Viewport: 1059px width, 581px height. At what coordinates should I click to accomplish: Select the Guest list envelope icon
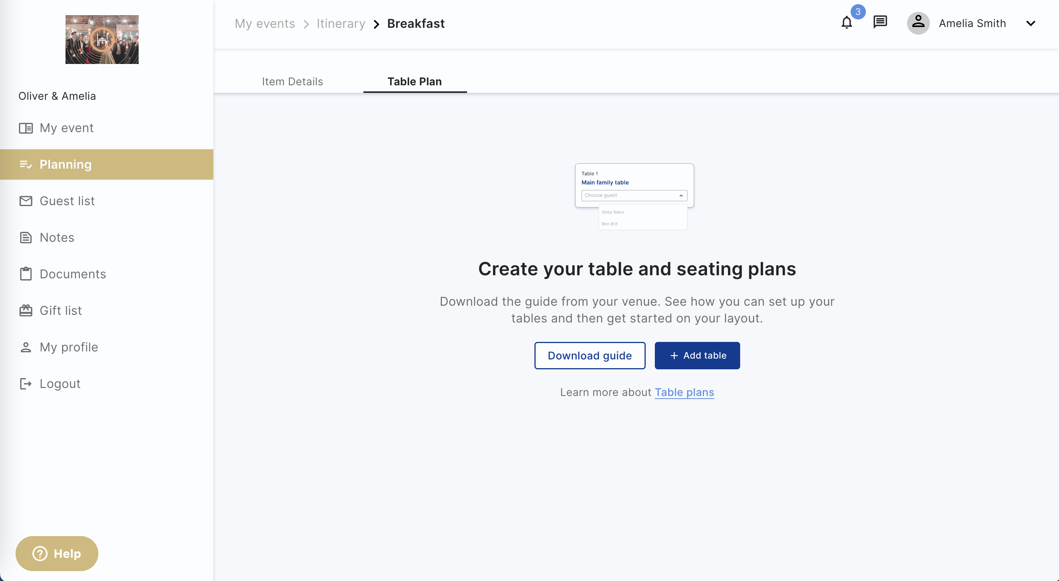(26, 201)
